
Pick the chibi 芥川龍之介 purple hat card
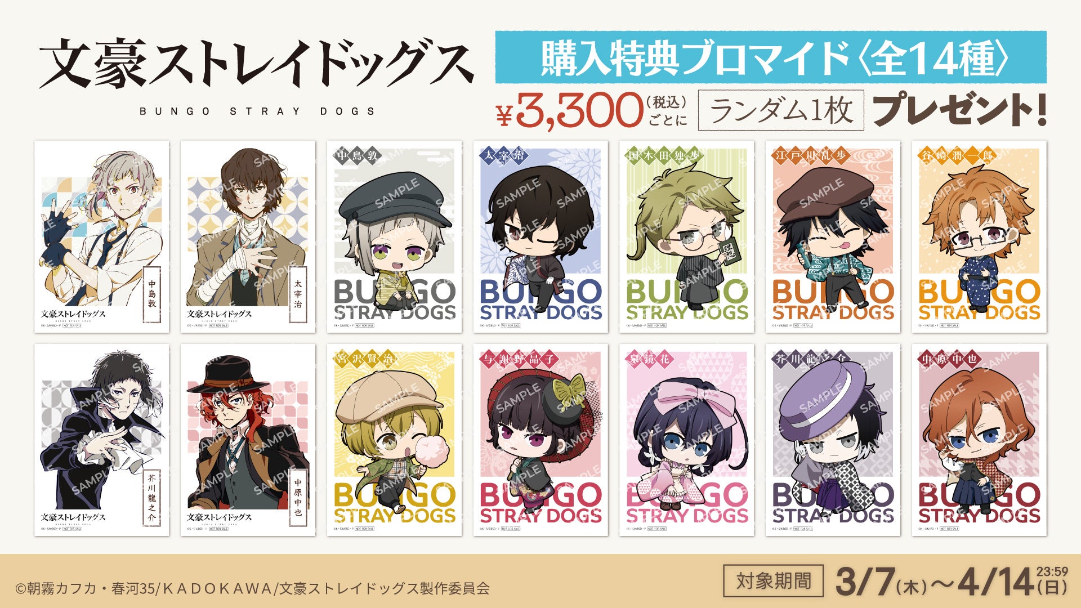(833, 440)
